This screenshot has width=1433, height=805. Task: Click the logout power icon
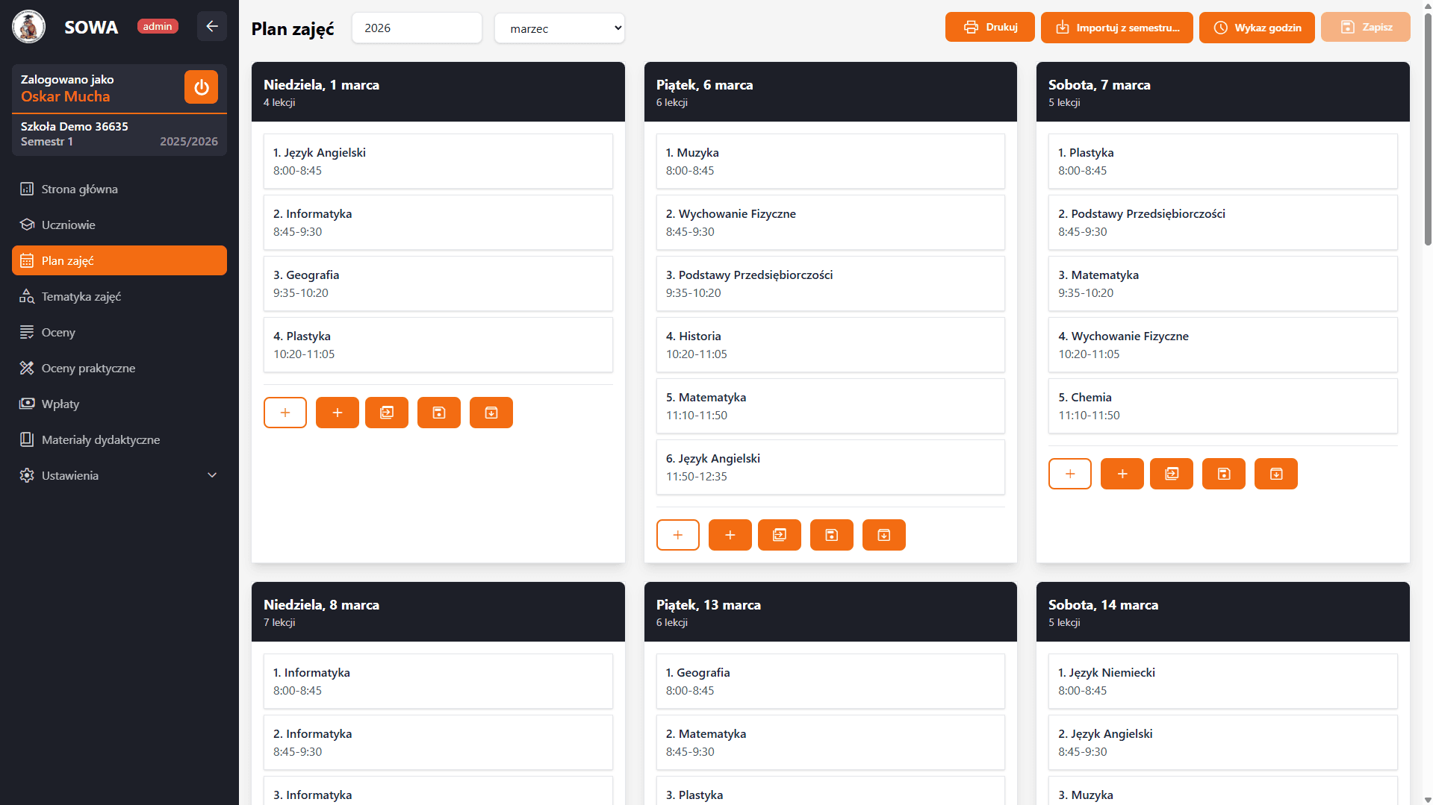(x=201, y=87)
